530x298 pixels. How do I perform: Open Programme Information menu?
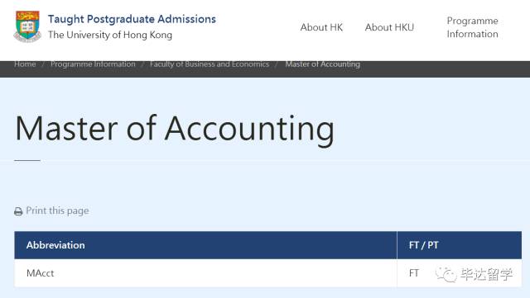472,27
